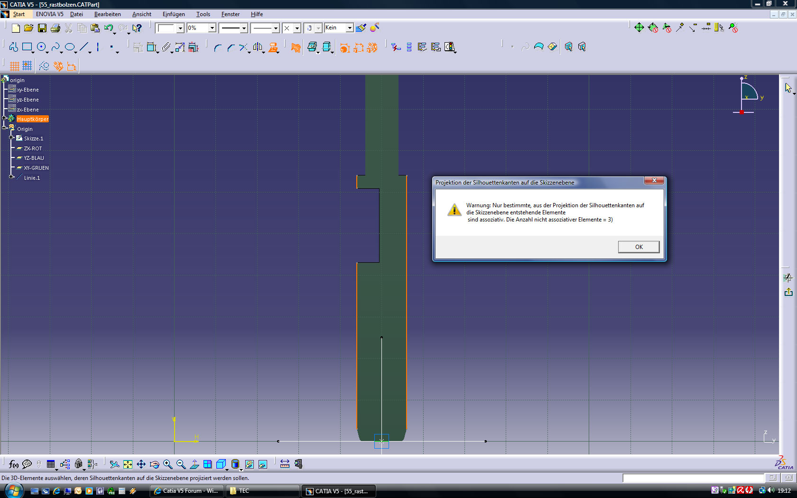
Task: Undo the last action with the green arrow
Action: [109, 28]
